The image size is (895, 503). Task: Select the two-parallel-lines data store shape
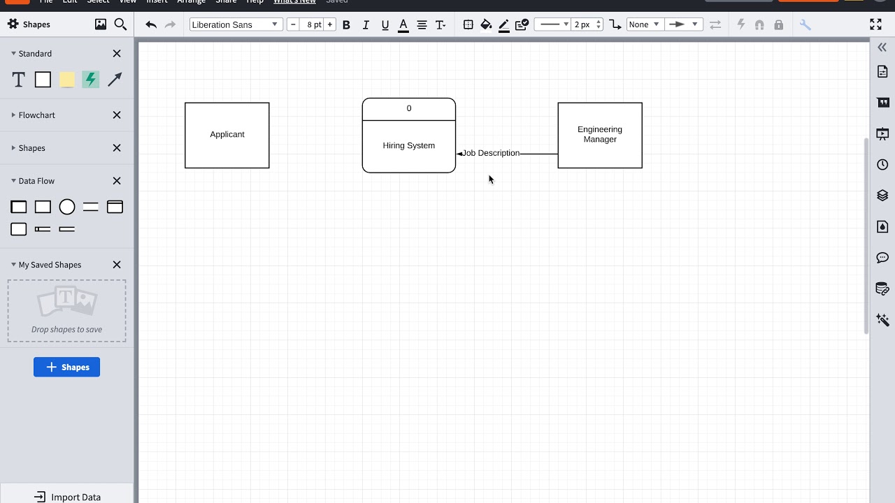click(x=91, y=207)
